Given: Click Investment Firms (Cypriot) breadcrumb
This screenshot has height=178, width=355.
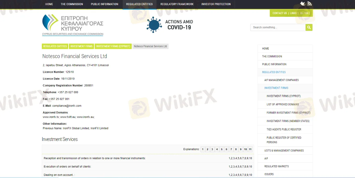Looking at the screenshot, I should (x=113, y=46).
